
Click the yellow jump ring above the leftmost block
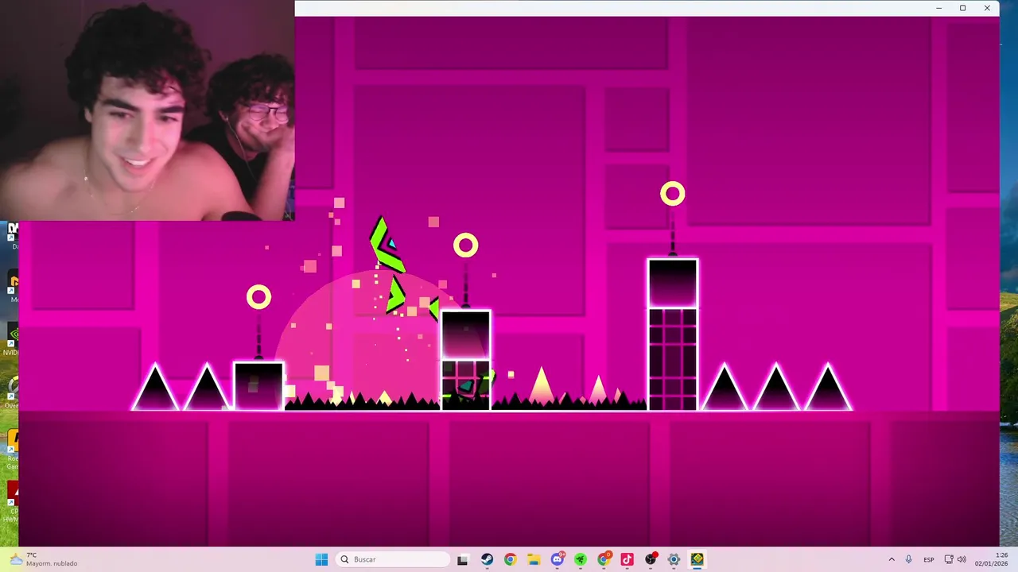258,297
